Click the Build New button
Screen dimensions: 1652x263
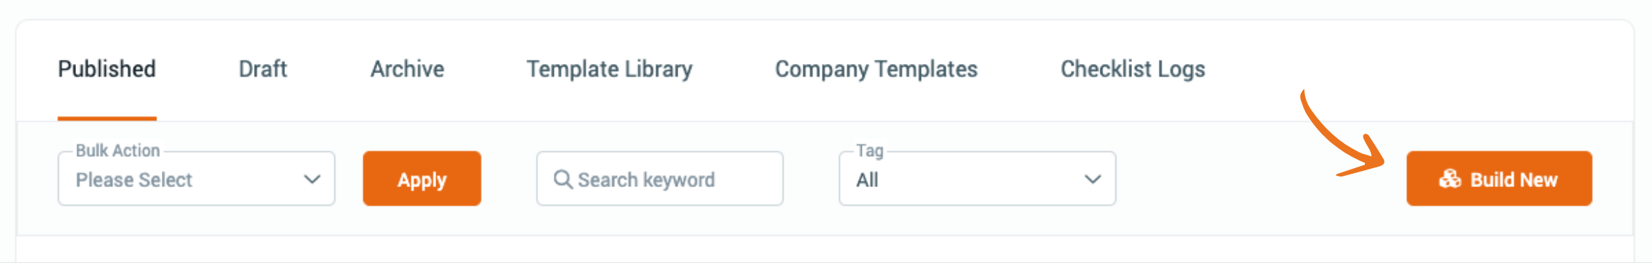1499,179
